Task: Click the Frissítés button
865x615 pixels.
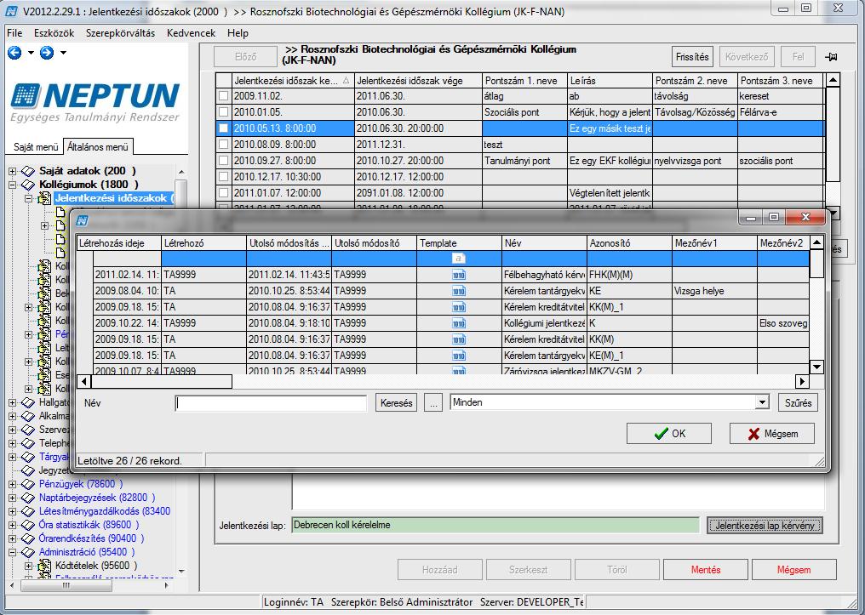Action: 692,57
